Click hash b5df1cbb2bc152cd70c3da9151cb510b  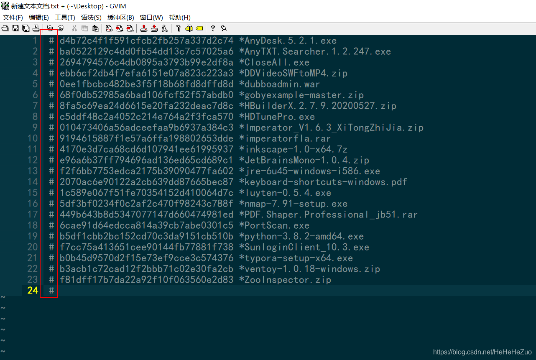146,236
